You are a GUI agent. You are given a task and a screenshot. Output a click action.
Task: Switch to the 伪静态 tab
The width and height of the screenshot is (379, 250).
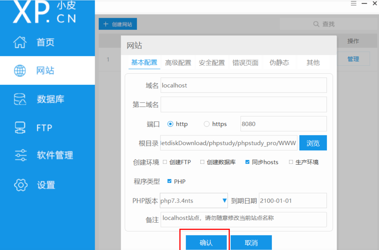(279, 63)
